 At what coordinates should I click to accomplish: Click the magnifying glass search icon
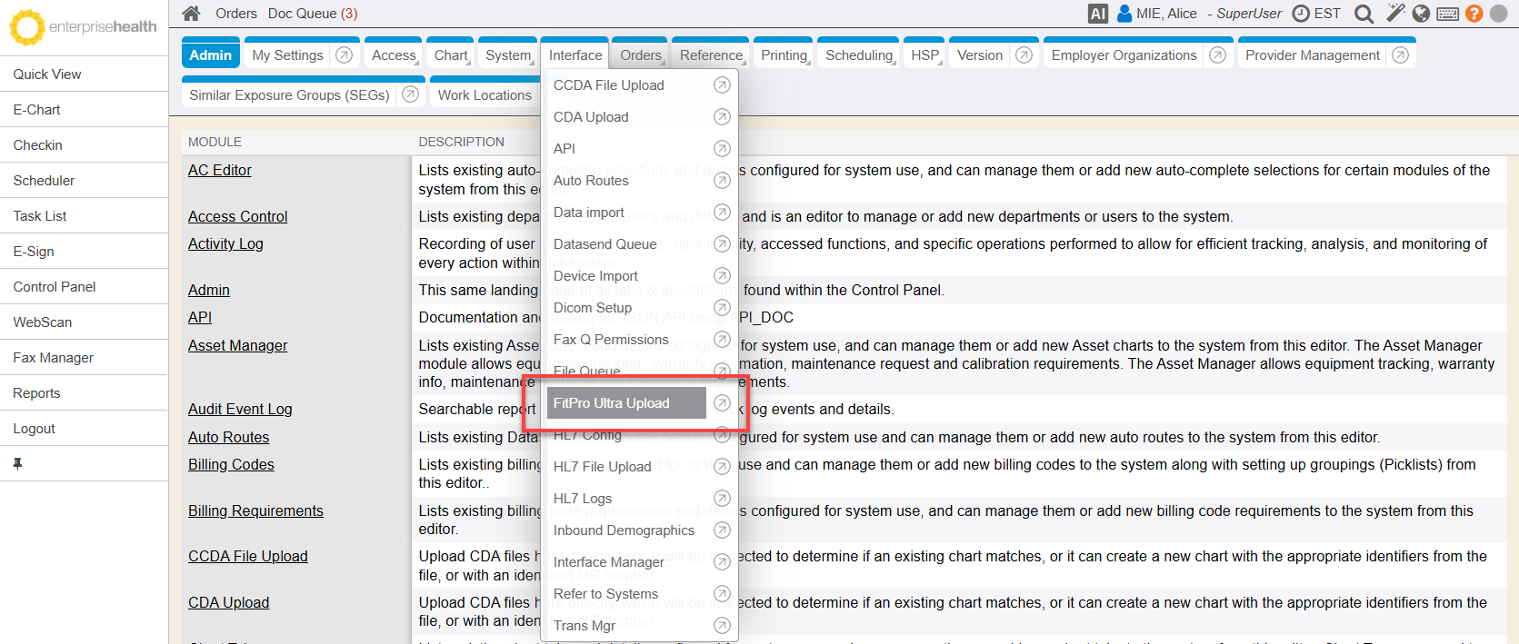pos(1364,14)
